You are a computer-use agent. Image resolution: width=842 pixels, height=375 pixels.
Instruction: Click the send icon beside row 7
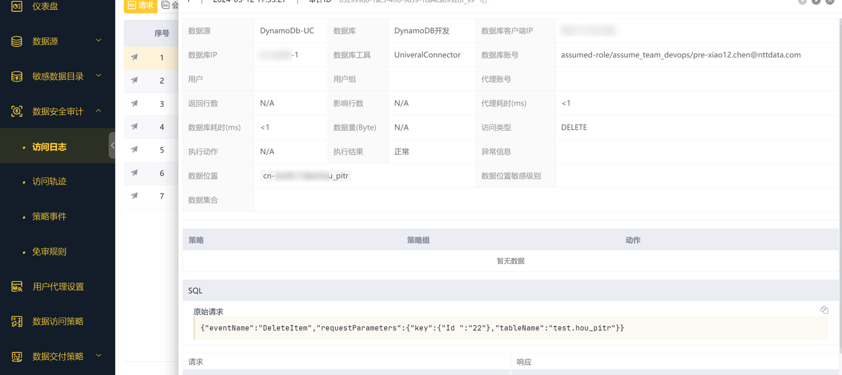(x=134, y=196)
